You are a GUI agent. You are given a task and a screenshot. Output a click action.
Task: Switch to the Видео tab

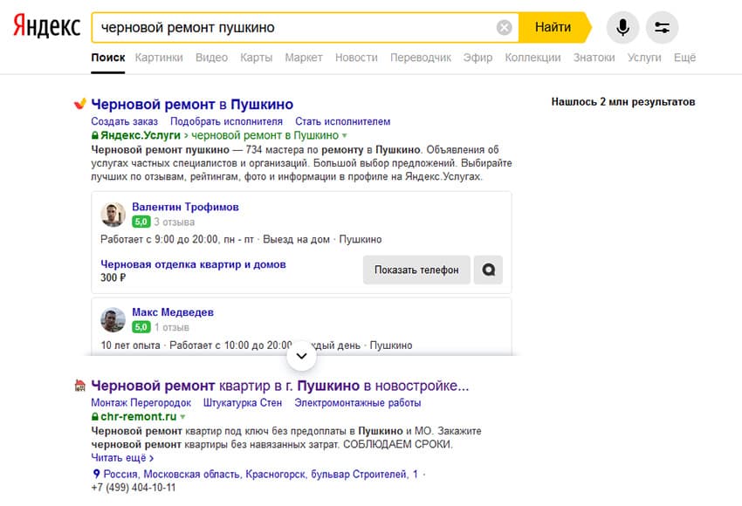pyautogui.click(x=211, y=58)
